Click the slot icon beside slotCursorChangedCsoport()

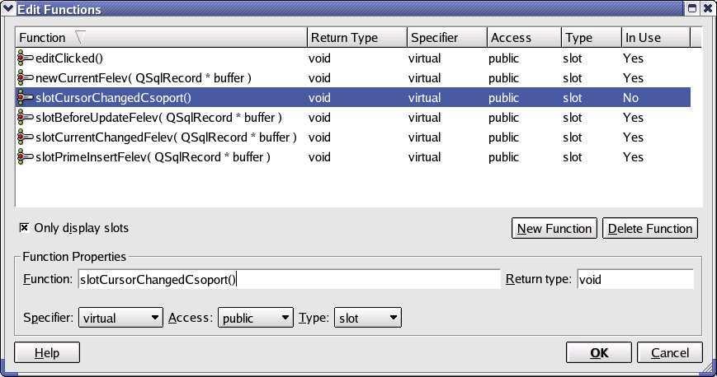(x=25, y=97)
